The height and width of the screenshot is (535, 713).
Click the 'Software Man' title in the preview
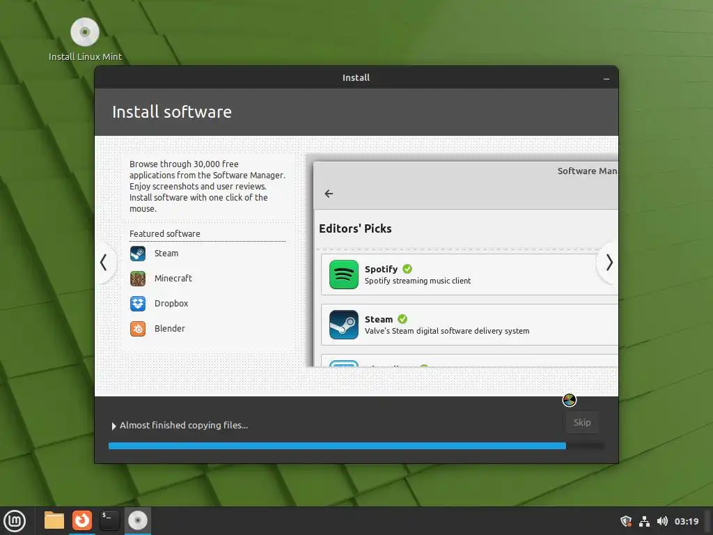(588, 171)
